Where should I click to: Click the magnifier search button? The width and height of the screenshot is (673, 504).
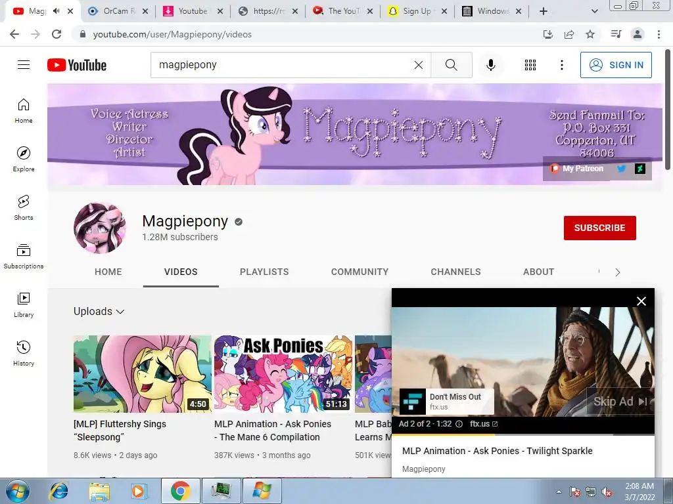click(451, 65)
